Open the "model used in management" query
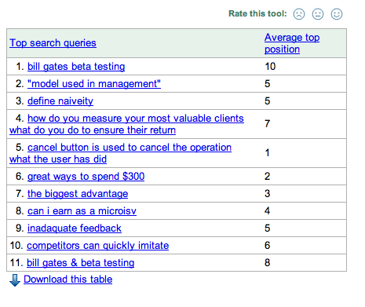The width and height of the screenshot is (365, 307). pyautogui.click(x=94, y=84)
